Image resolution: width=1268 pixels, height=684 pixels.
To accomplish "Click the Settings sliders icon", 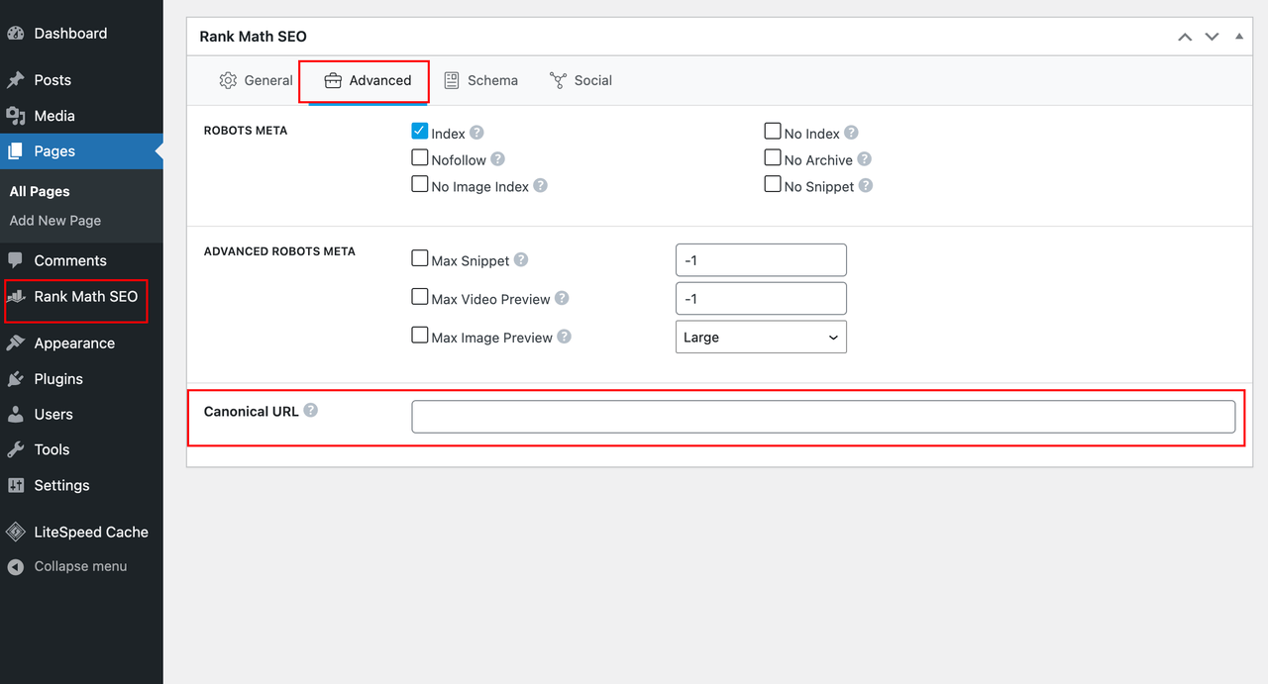I will pos(15,486).
